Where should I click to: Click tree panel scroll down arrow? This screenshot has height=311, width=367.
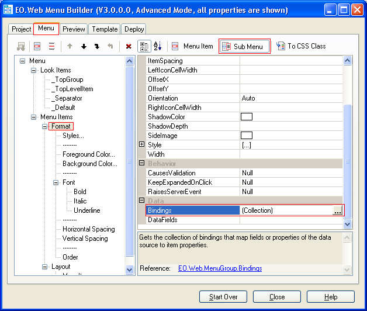(x=129, y=269)
